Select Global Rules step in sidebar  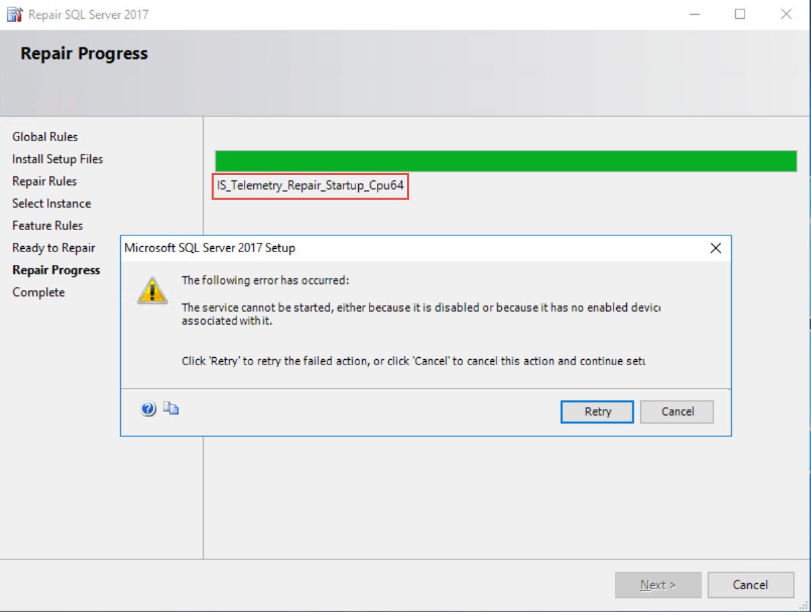[45, 137]
